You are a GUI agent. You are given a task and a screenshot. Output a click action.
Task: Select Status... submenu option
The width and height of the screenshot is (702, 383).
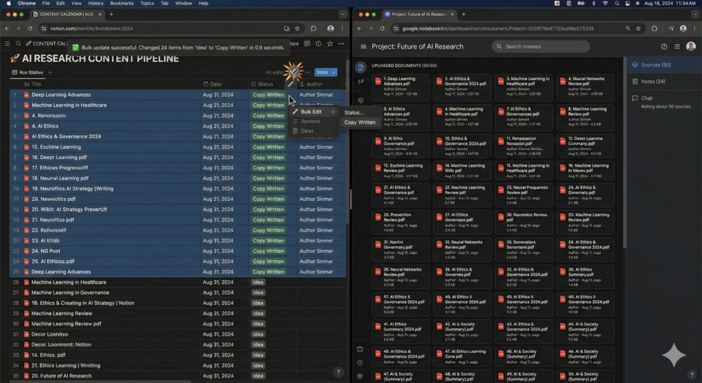354,112
